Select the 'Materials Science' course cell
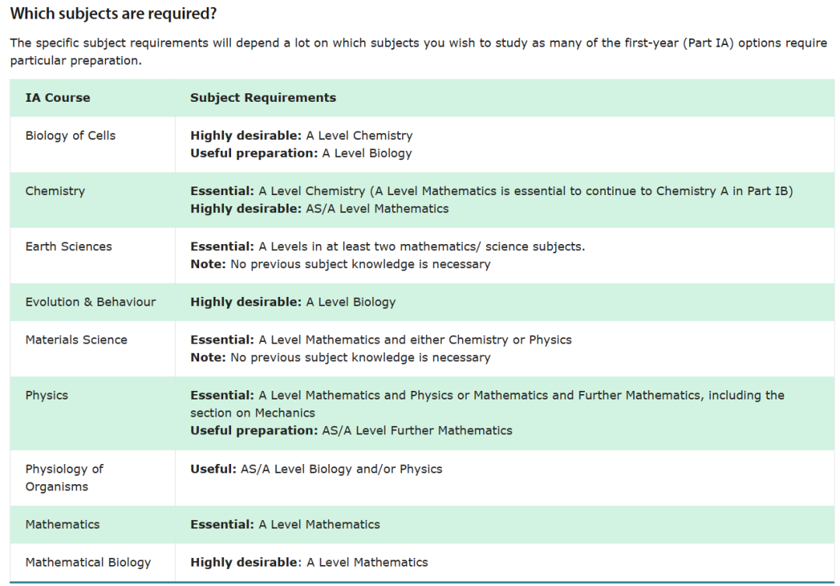Viewport: 840px width, 586px height. 76,340
